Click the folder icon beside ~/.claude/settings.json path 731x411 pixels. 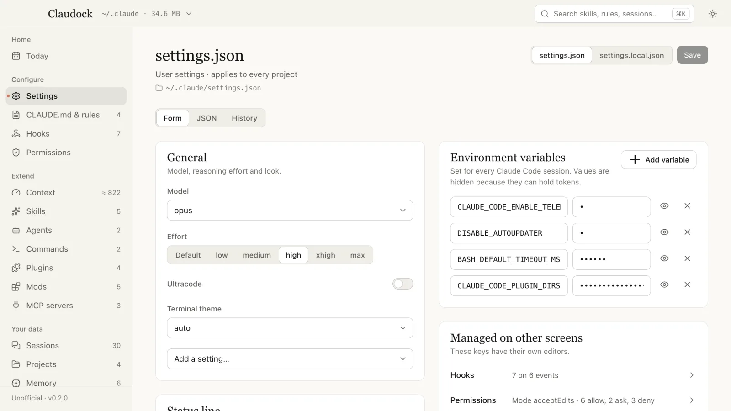coord(159,88)
